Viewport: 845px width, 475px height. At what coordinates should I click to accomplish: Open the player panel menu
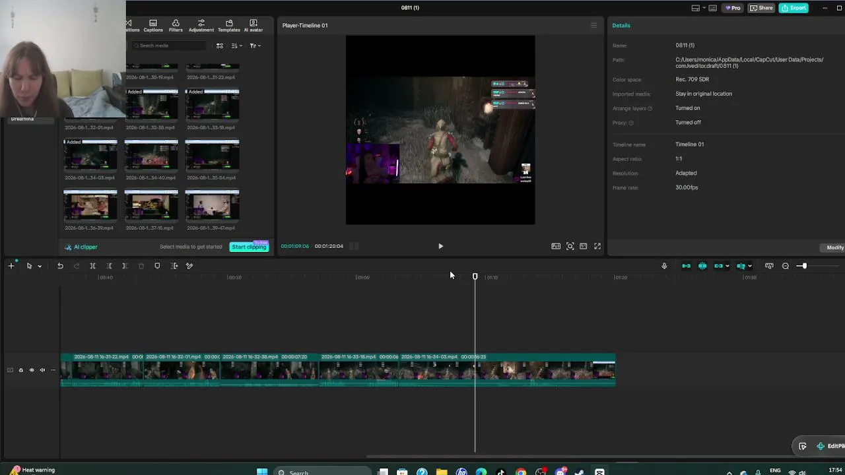[593, 25]
